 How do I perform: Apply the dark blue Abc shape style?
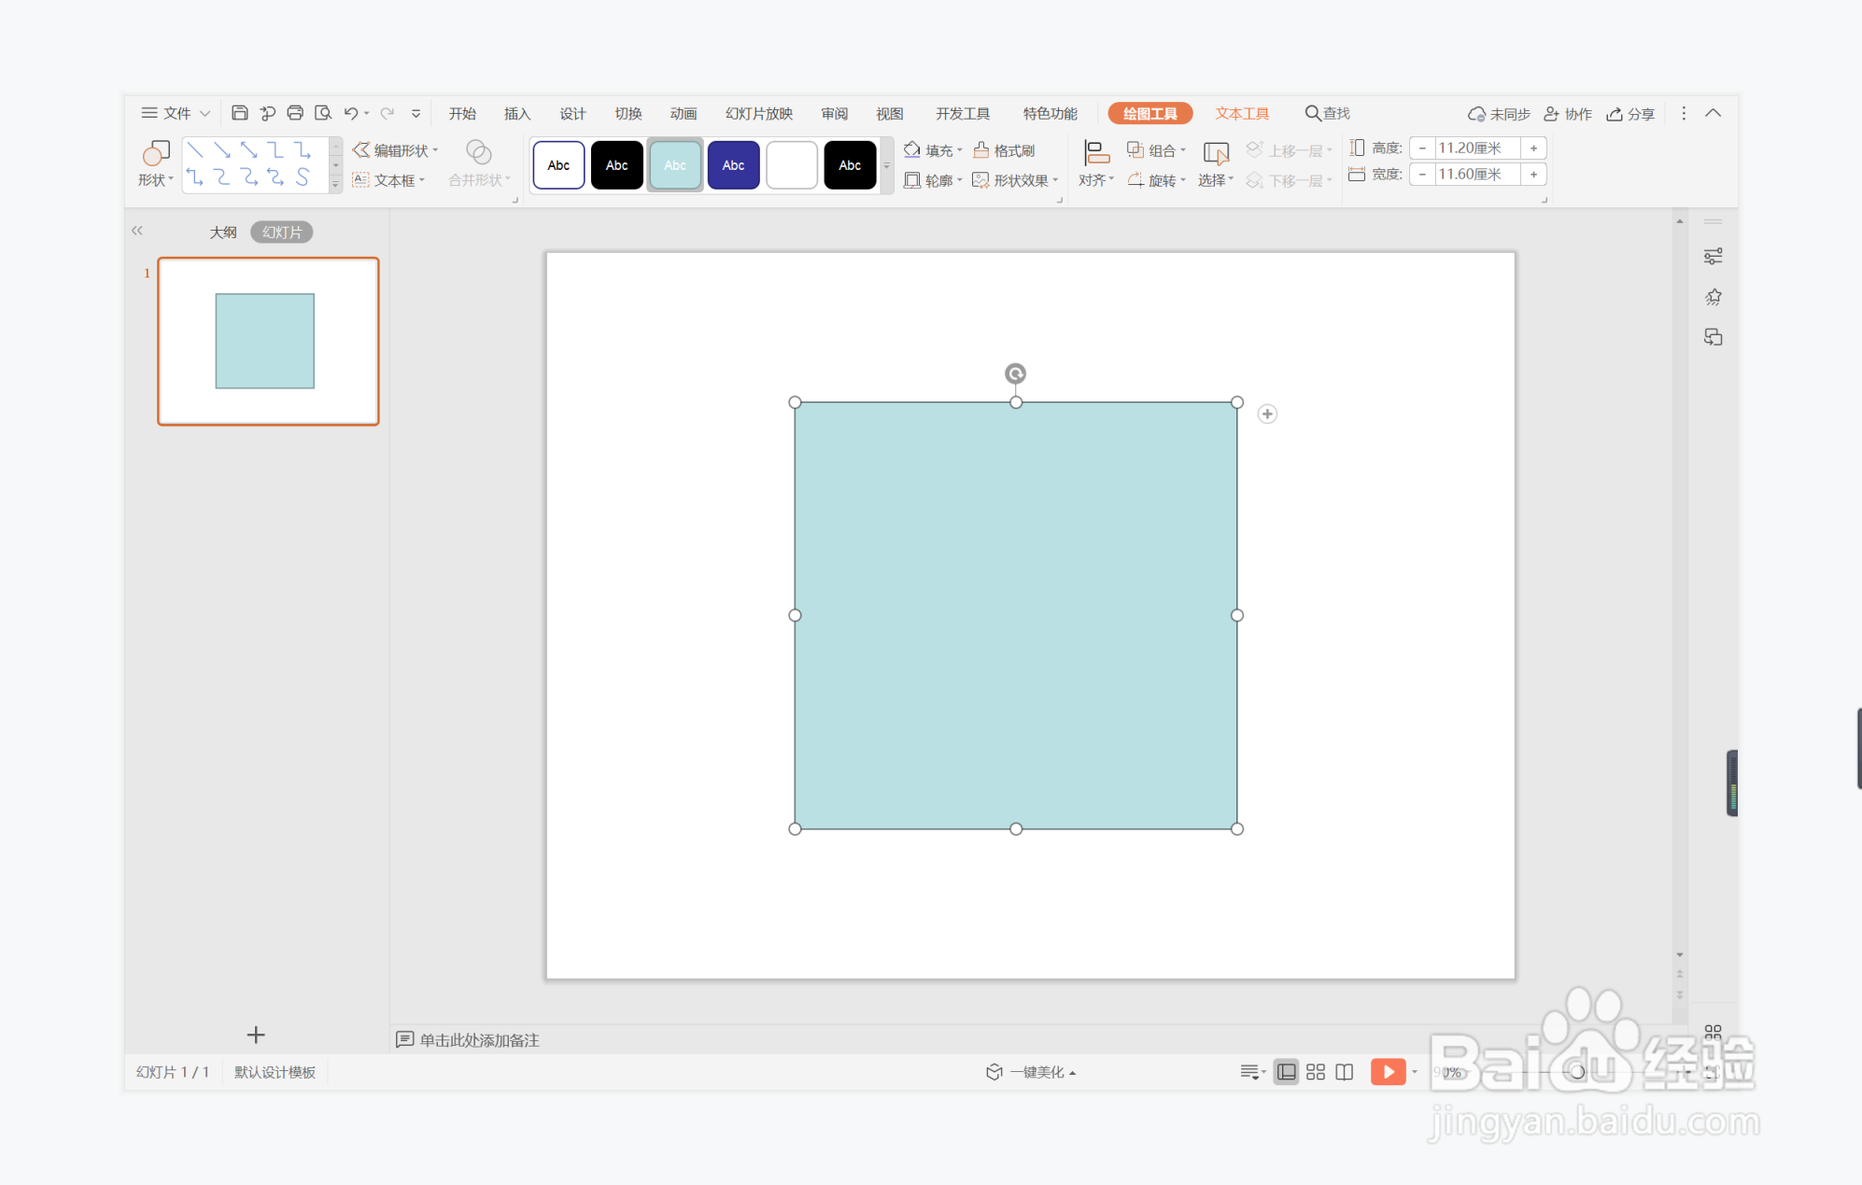[x=733, y=165]
